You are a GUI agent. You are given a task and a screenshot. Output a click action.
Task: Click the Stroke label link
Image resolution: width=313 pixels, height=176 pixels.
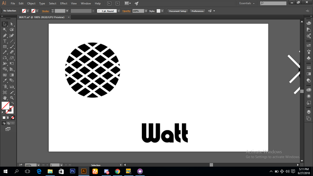pyautogui.click(x=45, y=11)
